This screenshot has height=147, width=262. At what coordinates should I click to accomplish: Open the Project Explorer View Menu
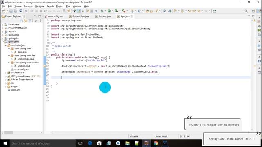point(40,21)
